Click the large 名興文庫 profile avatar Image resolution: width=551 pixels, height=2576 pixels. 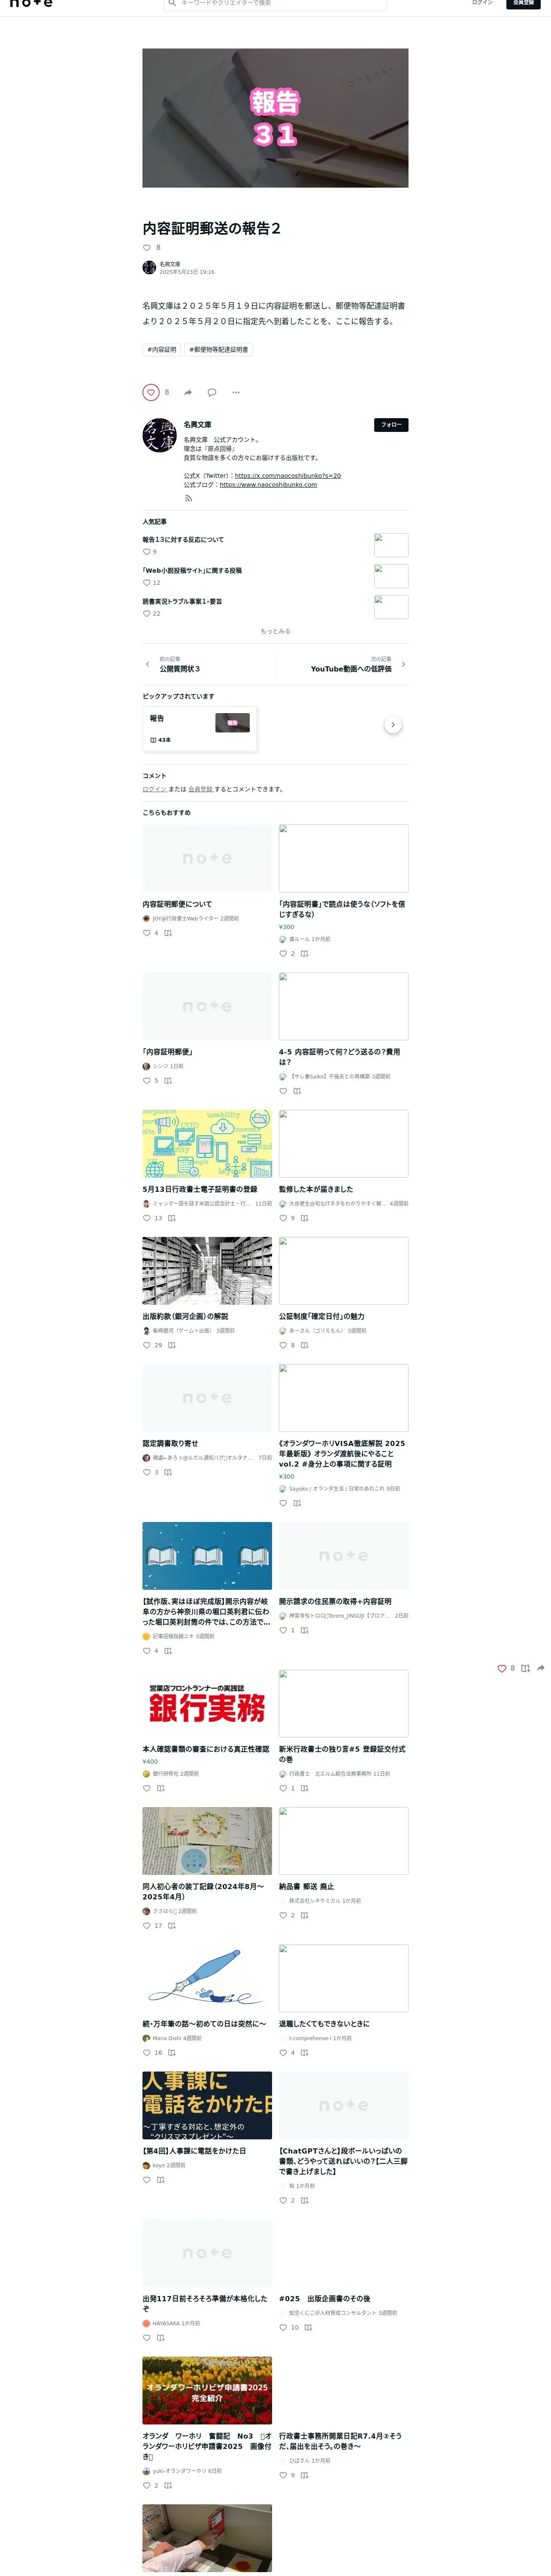(159, 435)
